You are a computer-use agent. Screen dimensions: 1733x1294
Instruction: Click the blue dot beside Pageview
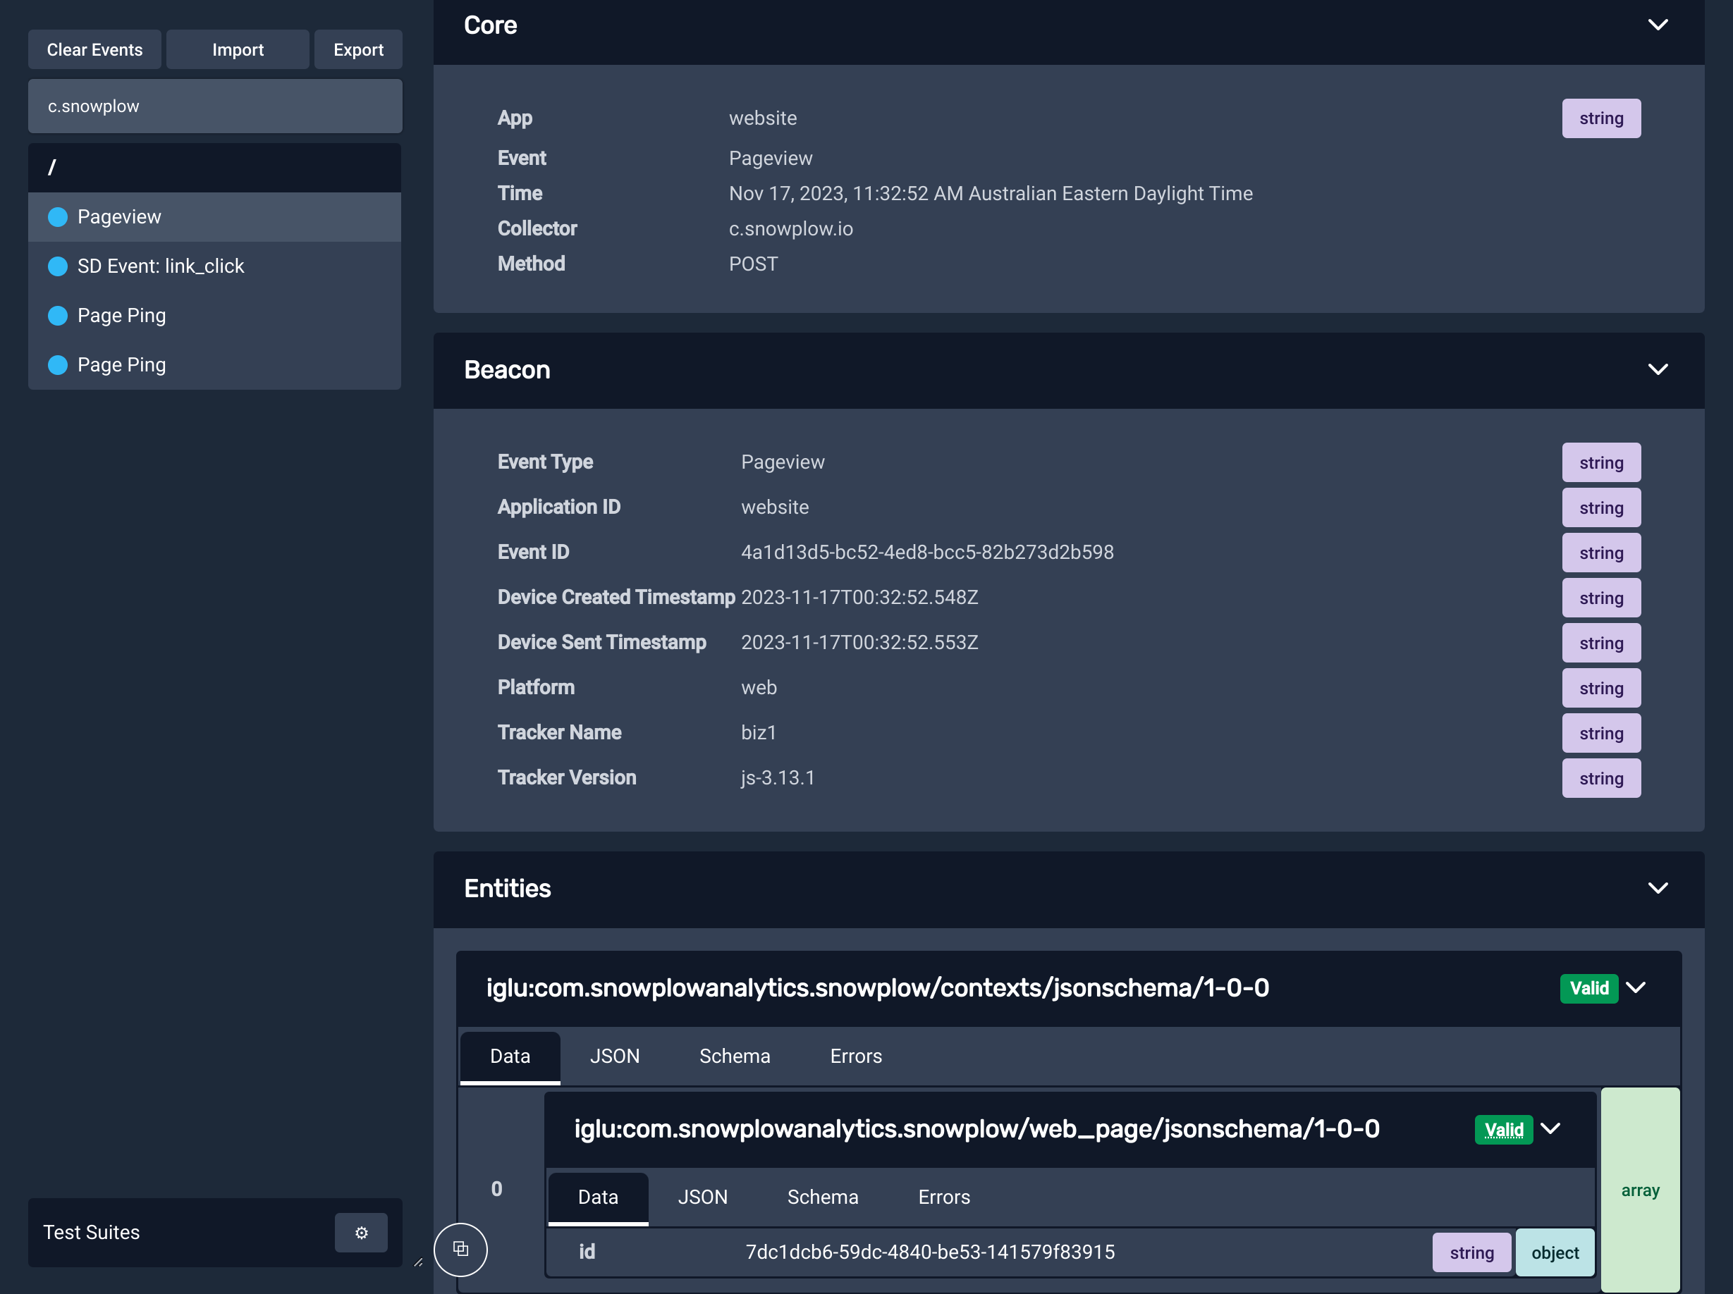click(x=58, y=217)
